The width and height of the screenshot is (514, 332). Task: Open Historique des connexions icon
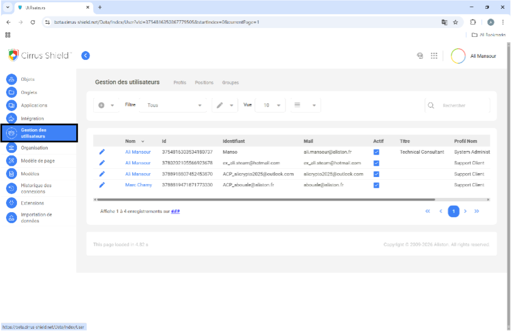[12, 189]
